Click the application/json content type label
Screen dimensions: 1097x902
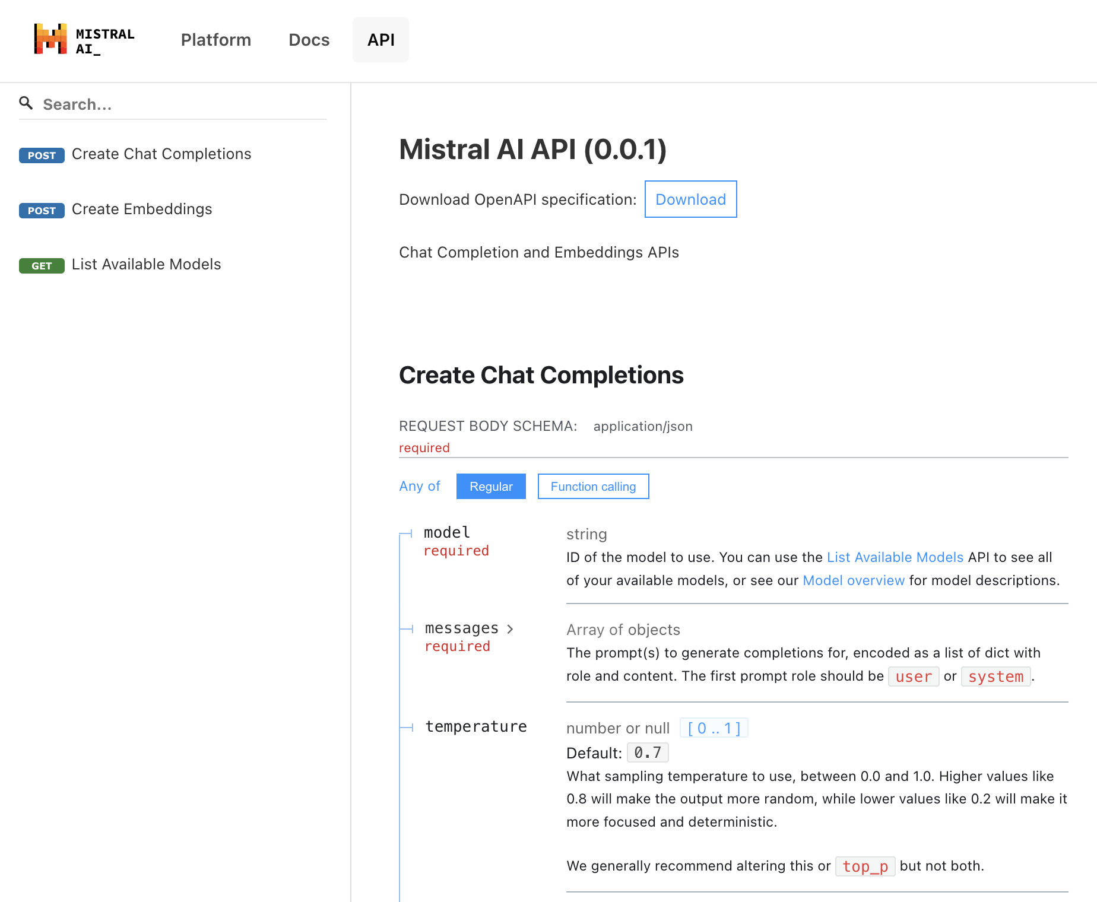(x=643, y=426)
